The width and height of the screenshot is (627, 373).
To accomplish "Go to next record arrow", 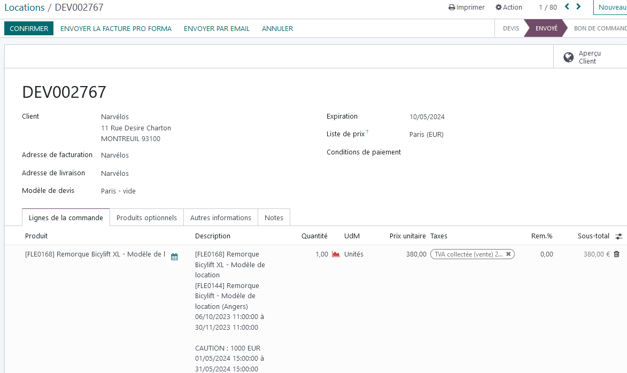I will [x=578, y=7].
